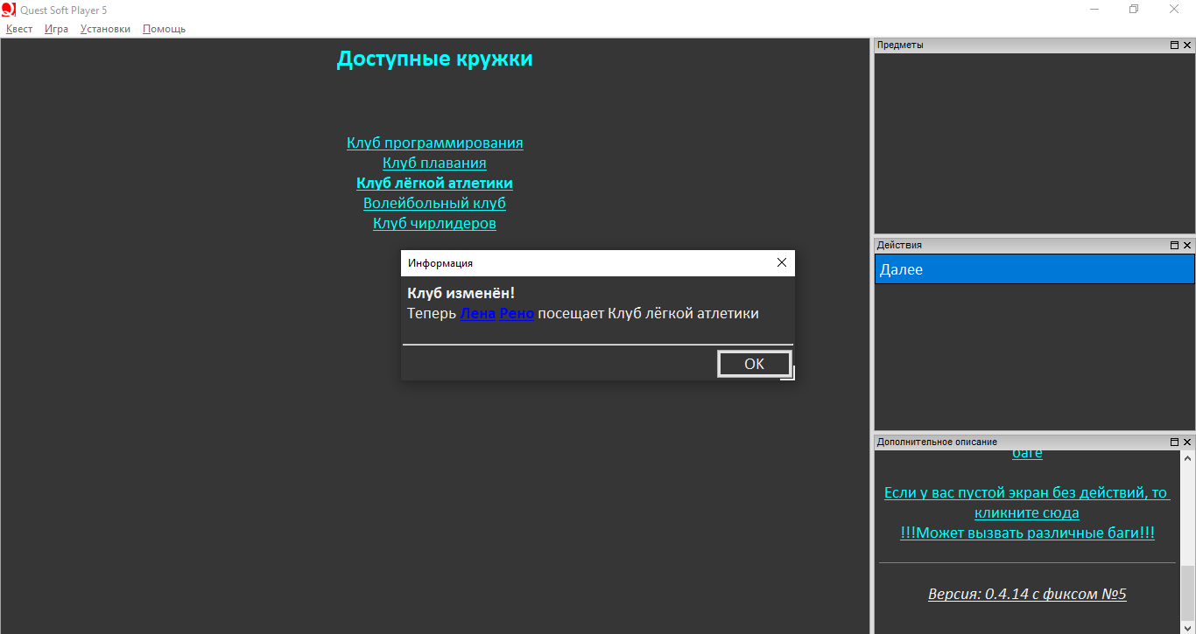Choose Клуб программирования link
Screen dimensions: 1196x634
434,143
